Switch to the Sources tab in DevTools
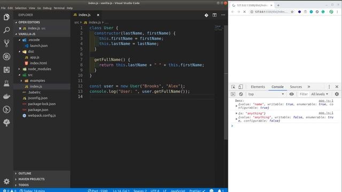This screenshot has width=342, height=192. [296, 87]
